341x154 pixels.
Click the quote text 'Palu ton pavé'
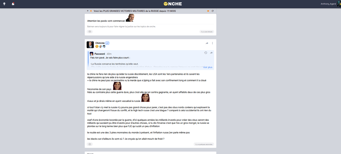tap(110, 58)
